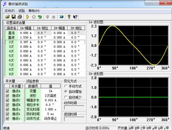Click the 动作方式 value 动作停止
The width and height of the screenshot is (172, 130).
click(51, 118)
